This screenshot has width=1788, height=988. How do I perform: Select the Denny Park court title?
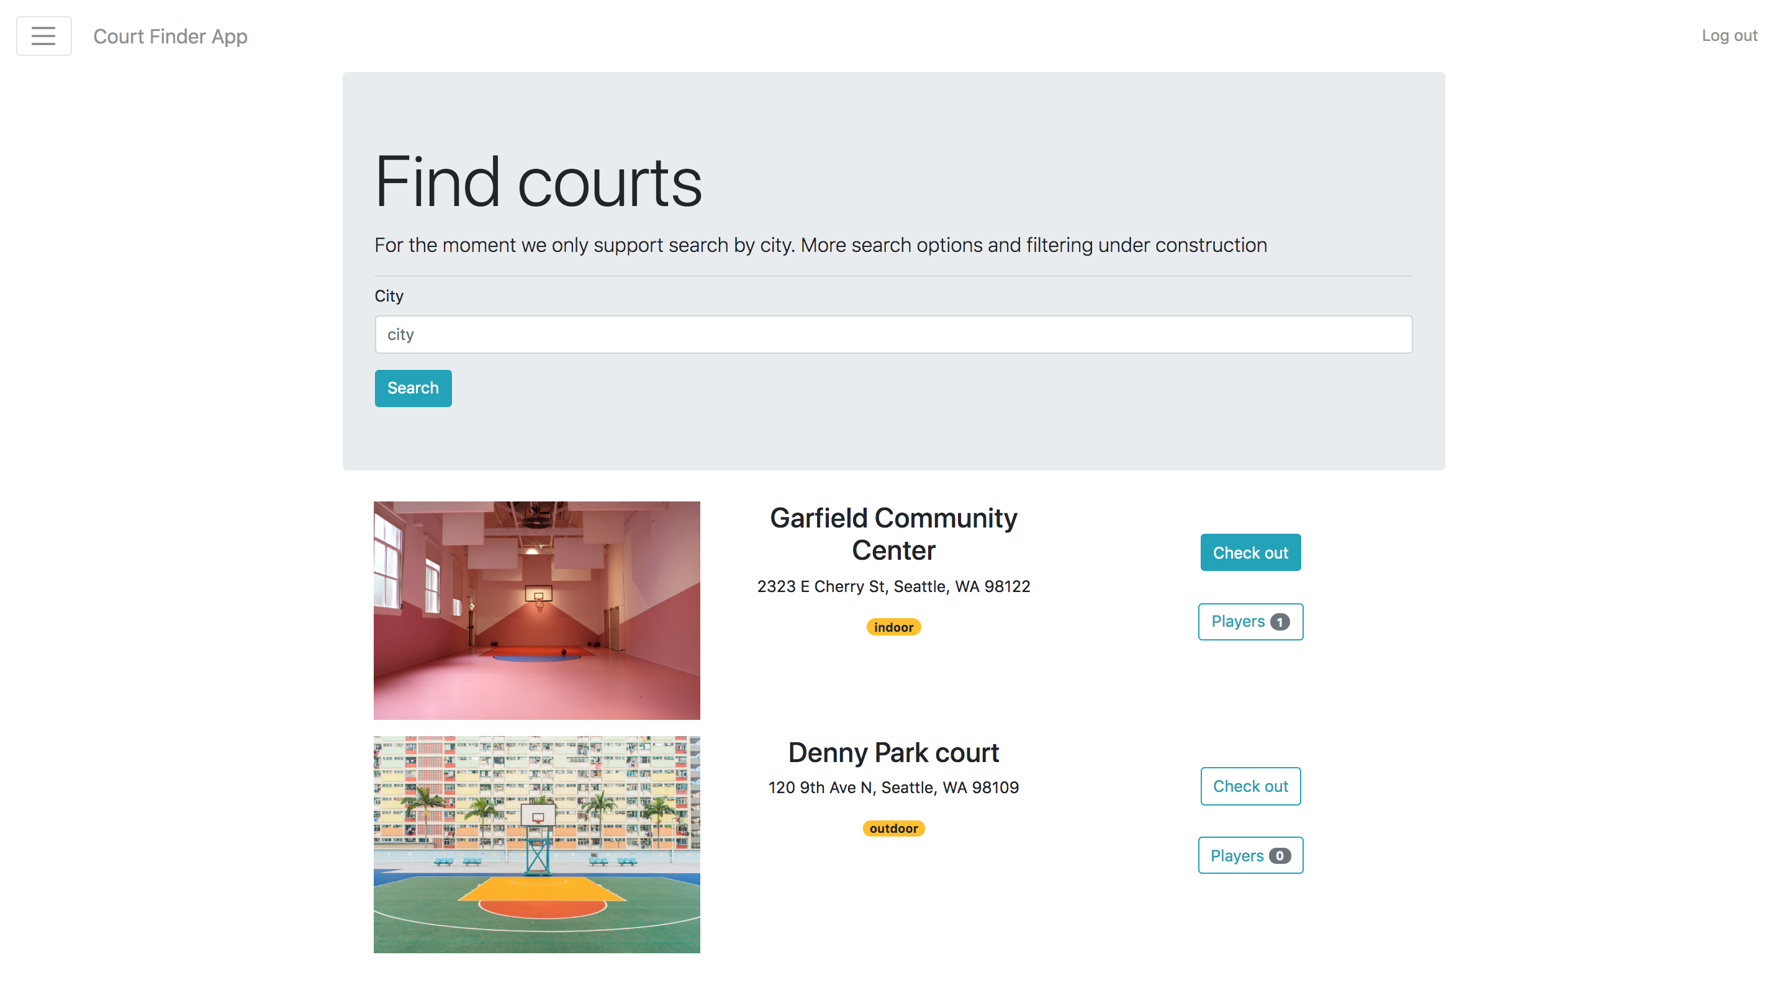[893, 753]
